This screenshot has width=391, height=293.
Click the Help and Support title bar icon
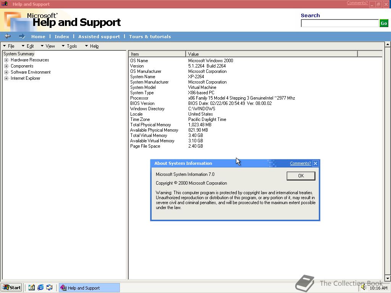4,4
